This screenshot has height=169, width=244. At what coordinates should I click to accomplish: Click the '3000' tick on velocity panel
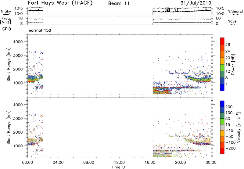click(x=18, y=118)
